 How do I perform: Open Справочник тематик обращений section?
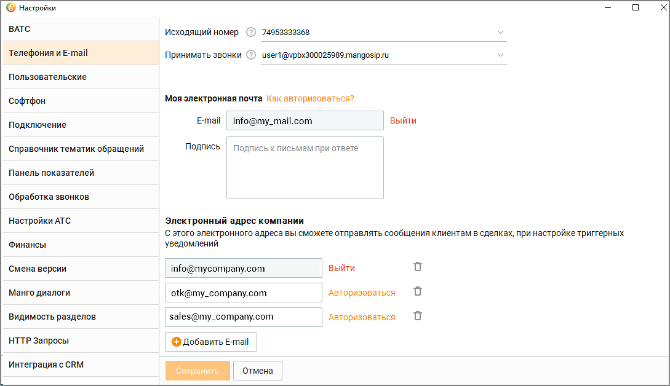point(81,149)
